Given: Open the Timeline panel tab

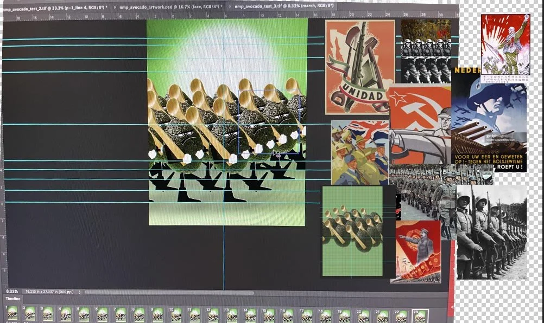Looking at the screenshot, I should click(x=12, y=299).
